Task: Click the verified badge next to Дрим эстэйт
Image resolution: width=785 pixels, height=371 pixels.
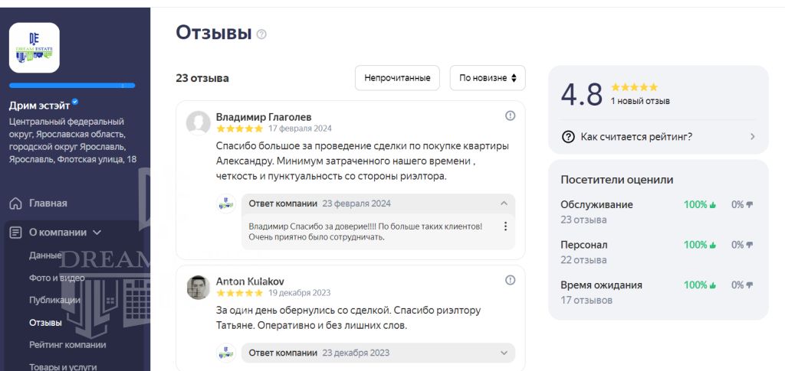Action: pos(75,103)
